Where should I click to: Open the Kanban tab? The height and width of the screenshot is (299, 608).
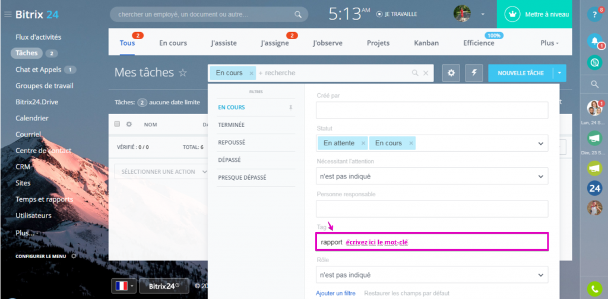[426, 43]
